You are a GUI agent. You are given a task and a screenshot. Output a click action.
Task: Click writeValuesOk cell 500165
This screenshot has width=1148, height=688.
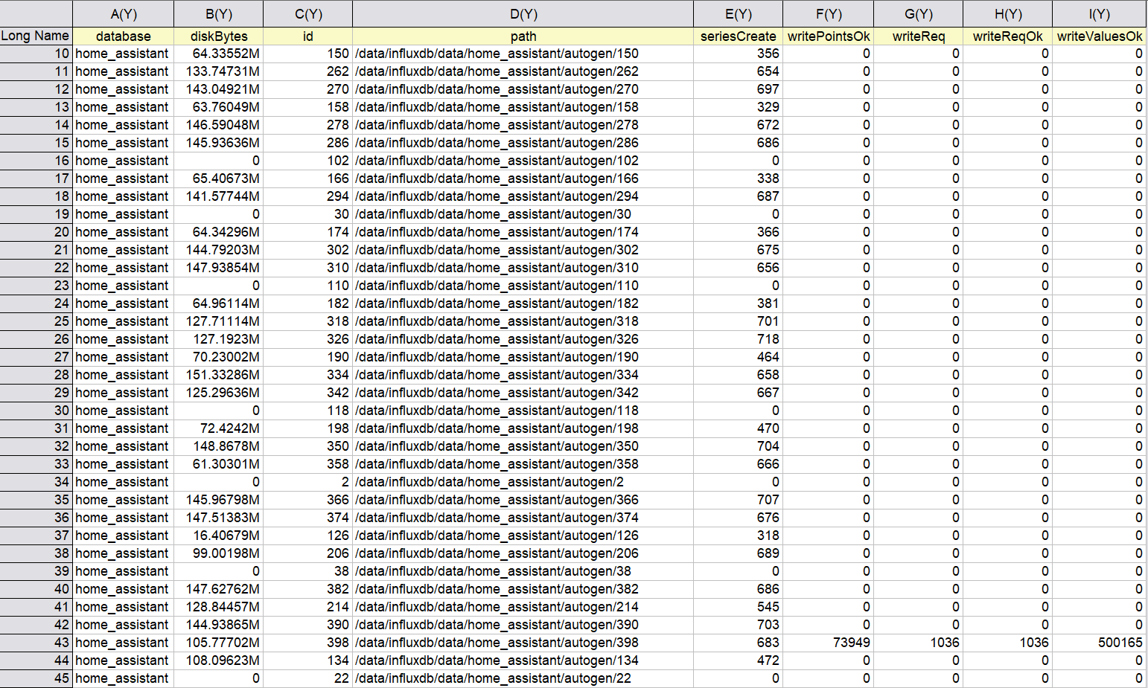point(1099,643)
